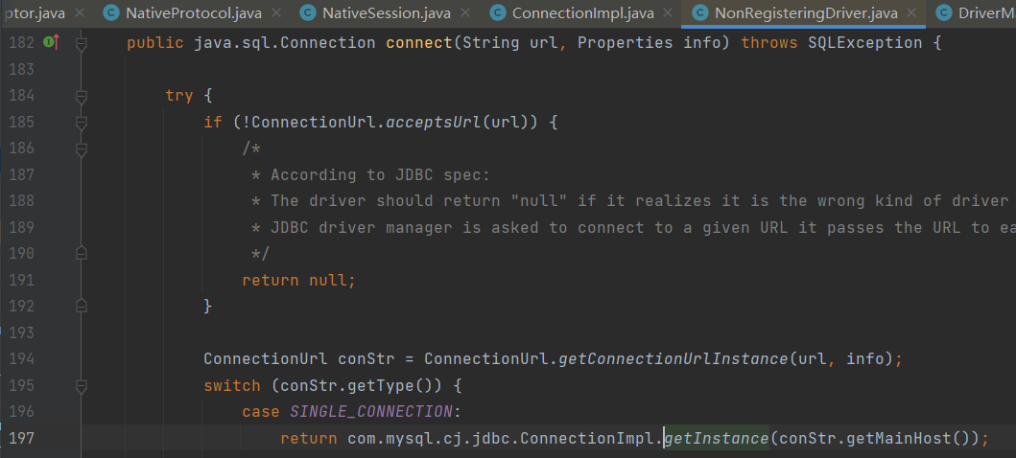Click the getInstance method call on line 197
The image size is (1016, 458).
click(x=716, y=439)
